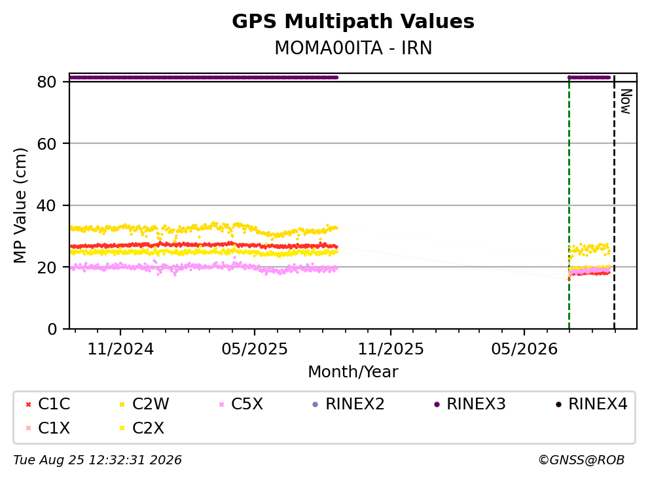Click the C1X light pink legend marker
Viewport: 650px width, 480px height.
click(28, 428)
